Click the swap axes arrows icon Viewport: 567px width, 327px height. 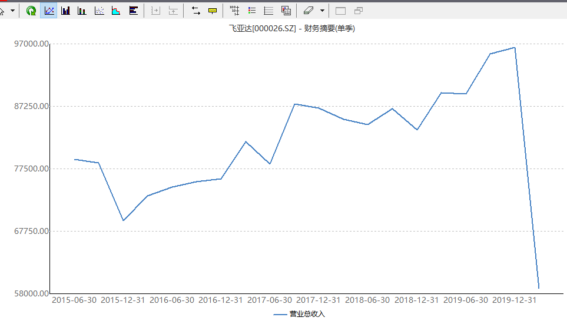195,11
